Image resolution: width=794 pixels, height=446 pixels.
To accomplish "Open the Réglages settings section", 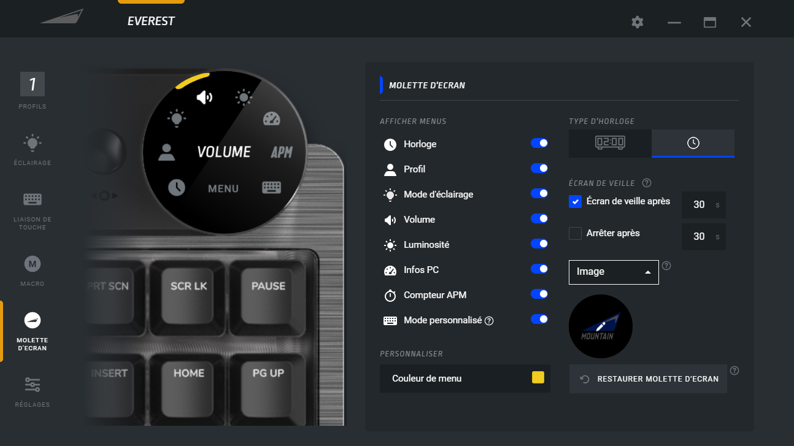I will pyautogui.click(x=33, y=391).
